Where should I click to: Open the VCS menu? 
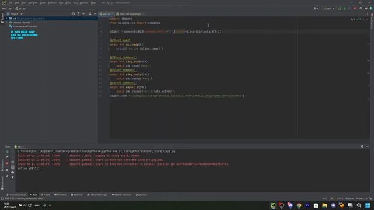(x=75, y=3)
